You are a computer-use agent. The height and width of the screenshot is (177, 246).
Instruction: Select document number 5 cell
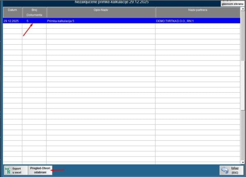point(34,21)
